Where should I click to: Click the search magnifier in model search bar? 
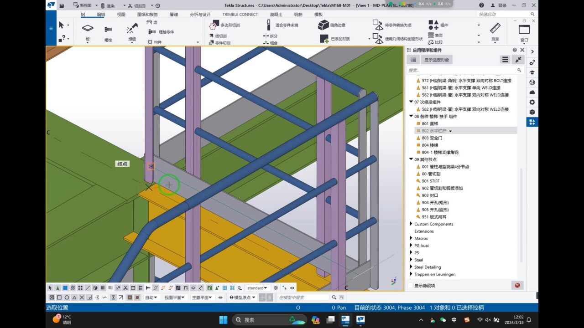click(x=334, y=297)
